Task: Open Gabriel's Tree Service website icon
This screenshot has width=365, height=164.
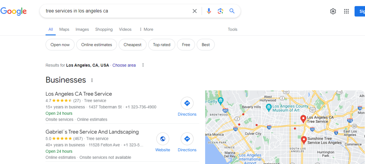Action: click(163, 142)
